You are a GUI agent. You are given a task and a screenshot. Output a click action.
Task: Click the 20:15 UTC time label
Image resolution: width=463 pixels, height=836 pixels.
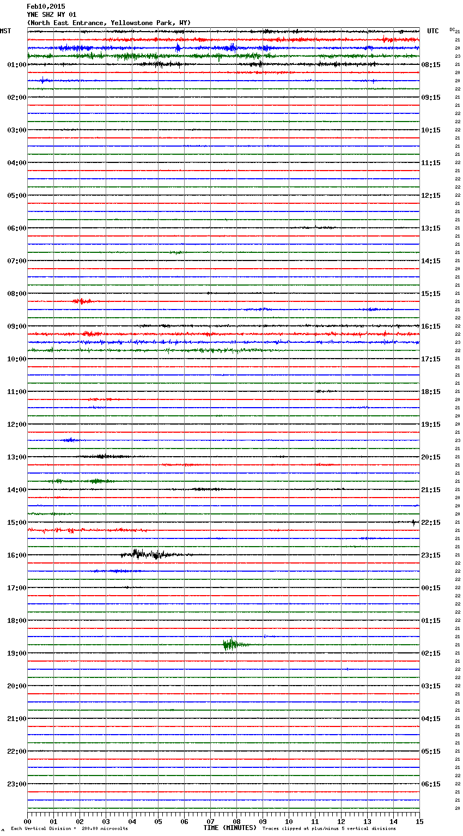click(x=431, y=457)
